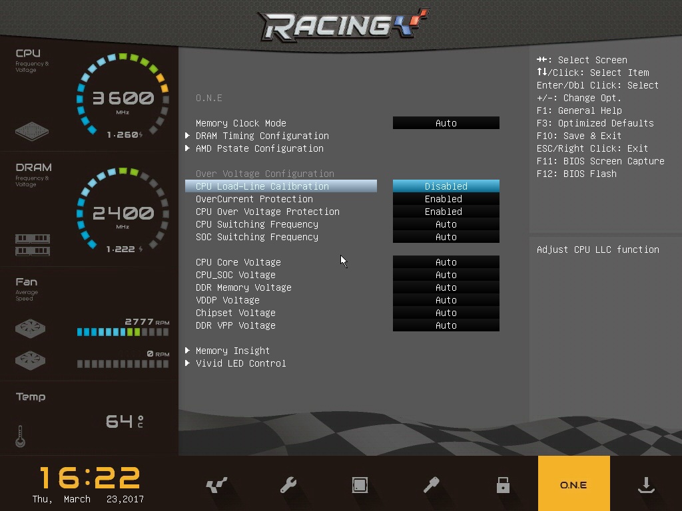This screenshot has height=511, width=682.
Task: Select the CPU Load-Line Calibration label
Action: tap(262, 186)
